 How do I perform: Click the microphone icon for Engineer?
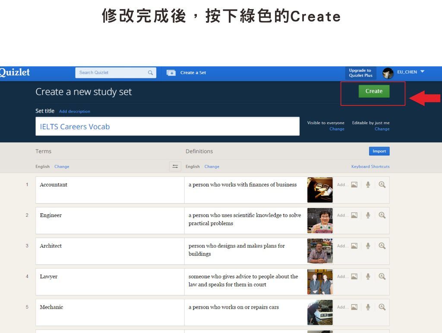[x=368, y=215]
